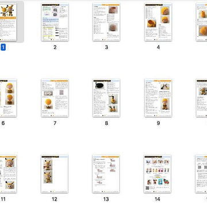Select the cut-off page 5 thumbnail after page 4
Screen dimensions: 207x207
202,22
